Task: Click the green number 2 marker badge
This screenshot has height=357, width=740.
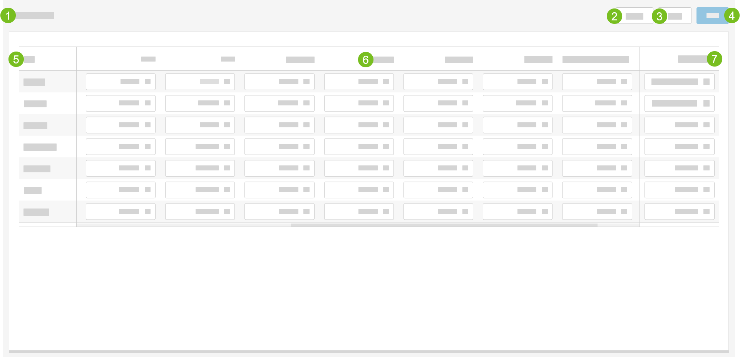Action: (614, 16)
